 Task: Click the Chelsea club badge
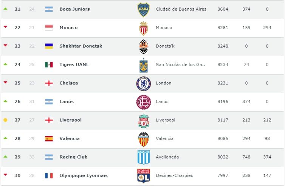click(x=143, y=83)
